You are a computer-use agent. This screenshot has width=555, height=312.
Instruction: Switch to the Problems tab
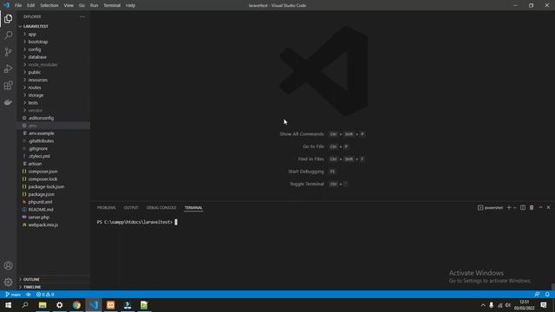coord(106,208)
